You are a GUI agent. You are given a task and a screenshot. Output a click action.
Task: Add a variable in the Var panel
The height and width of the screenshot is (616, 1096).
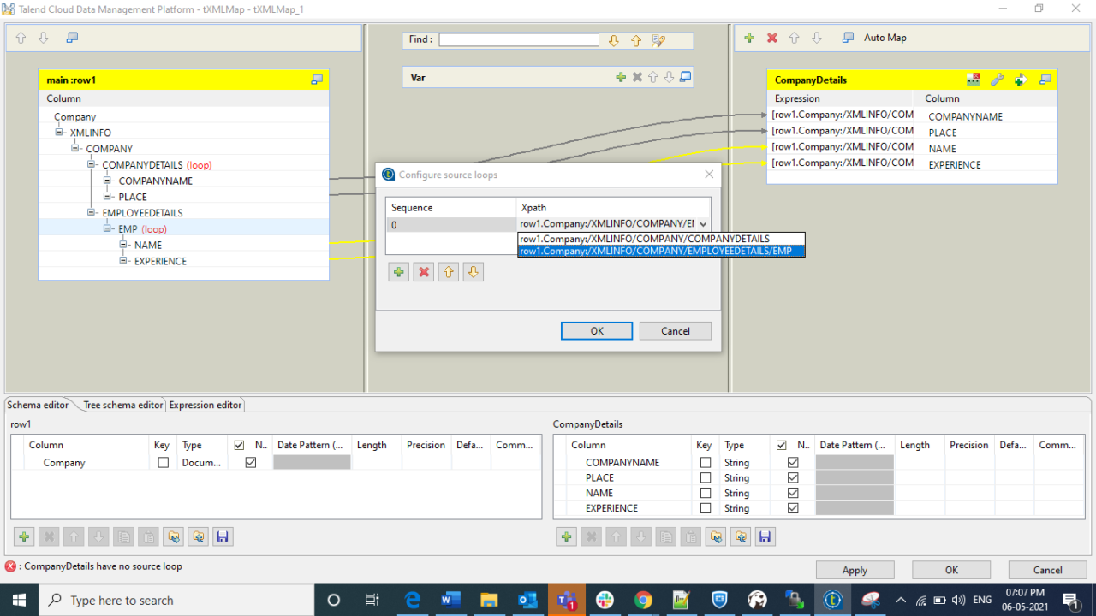621,77
